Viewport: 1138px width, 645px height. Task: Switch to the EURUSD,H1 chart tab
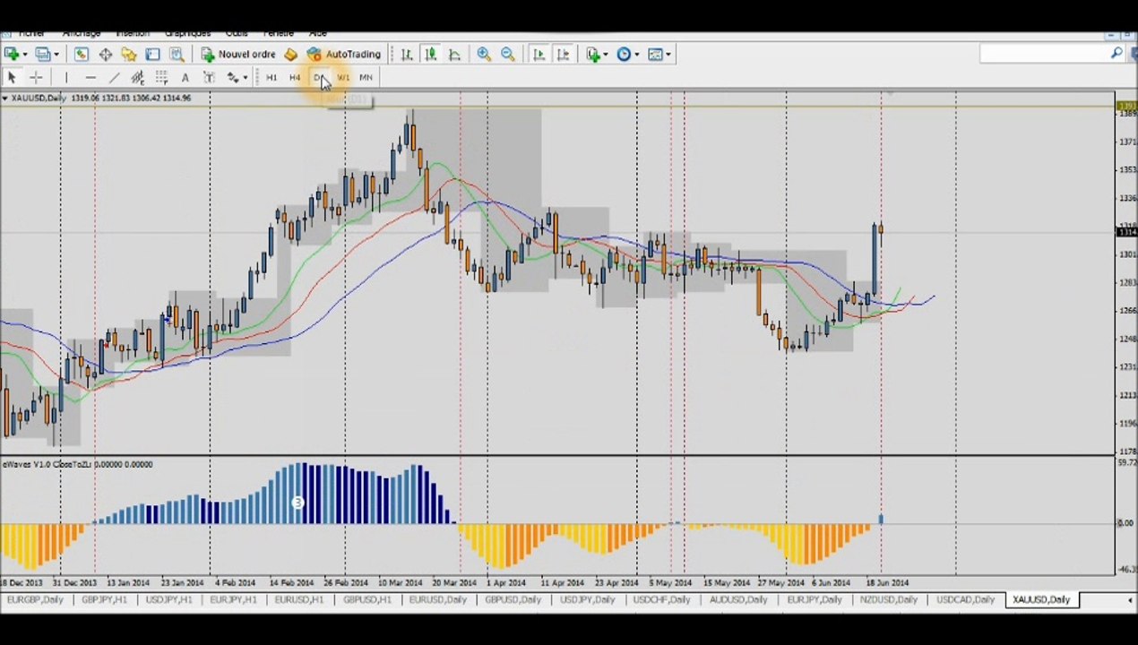tap(298, 600)
